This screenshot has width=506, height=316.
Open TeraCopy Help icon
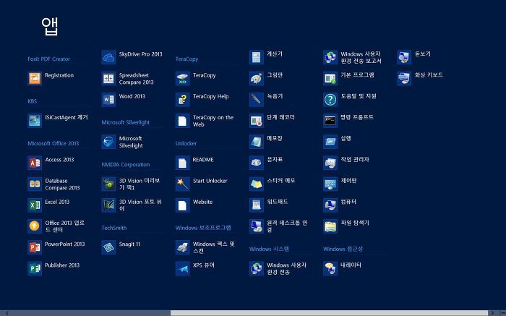[182, 99]
